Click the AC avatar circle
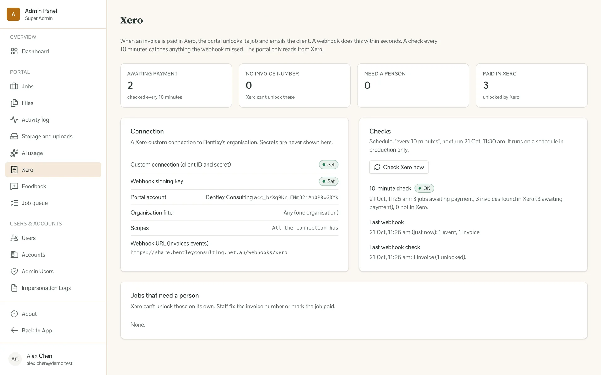 click(15, 359)
